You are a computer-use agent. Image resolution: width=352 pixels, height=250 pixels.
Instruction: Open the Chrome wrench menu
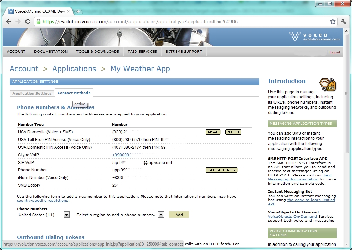pyautogui.click(x=343, y=22)
